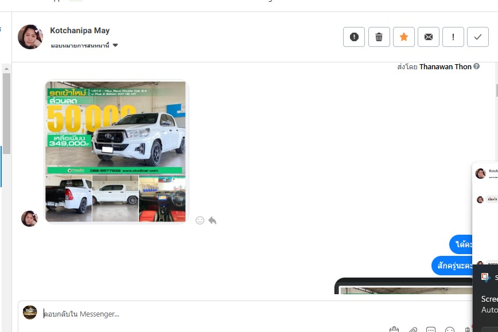Mark conversation done with checkmark button
The image size is (498, 332).
coord(478,37)
